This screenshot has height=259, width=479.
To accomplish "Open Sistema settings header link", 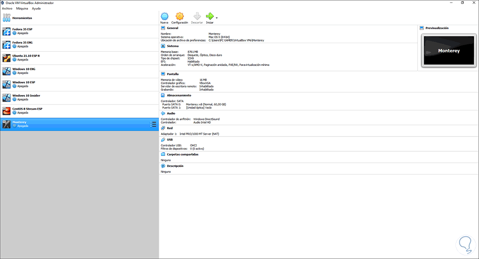I will (x=173, y=46).
